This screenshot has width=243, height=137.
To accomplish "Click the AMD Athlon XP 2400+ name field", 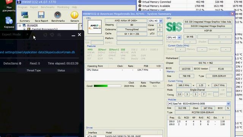I will coord(126,21).
